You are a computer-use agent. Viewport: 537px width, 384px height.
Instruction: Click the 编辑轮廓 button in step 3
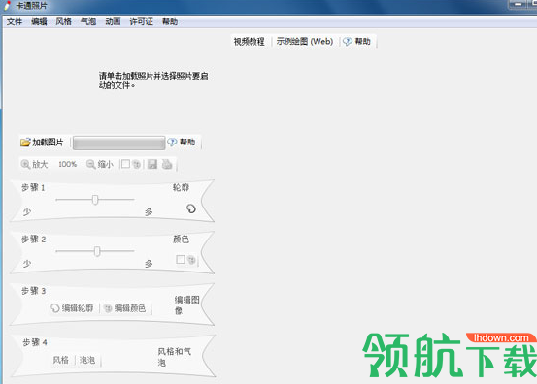pyautogui.click(x=72, y=308)
